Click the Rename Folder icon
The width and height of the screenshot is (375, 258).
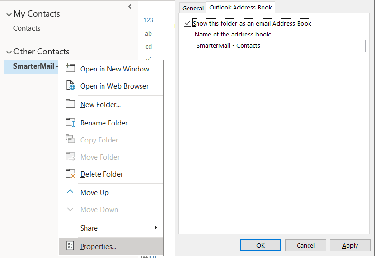[70, 122]
